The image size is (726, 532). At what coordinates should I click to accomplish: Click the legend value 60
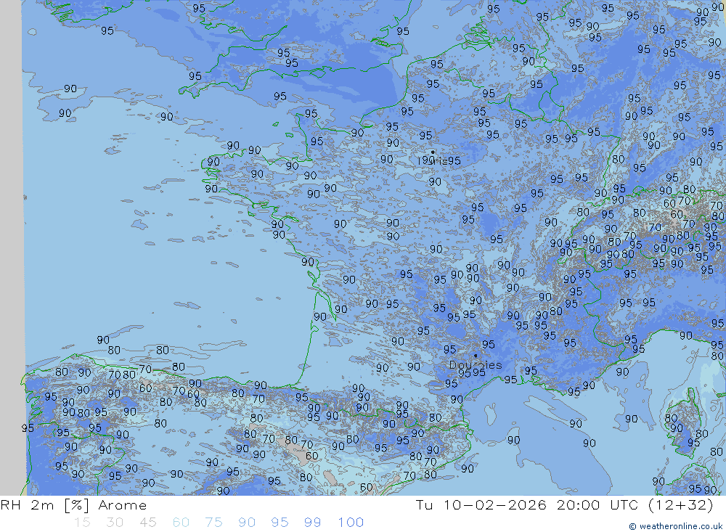[x=181, y=523]
